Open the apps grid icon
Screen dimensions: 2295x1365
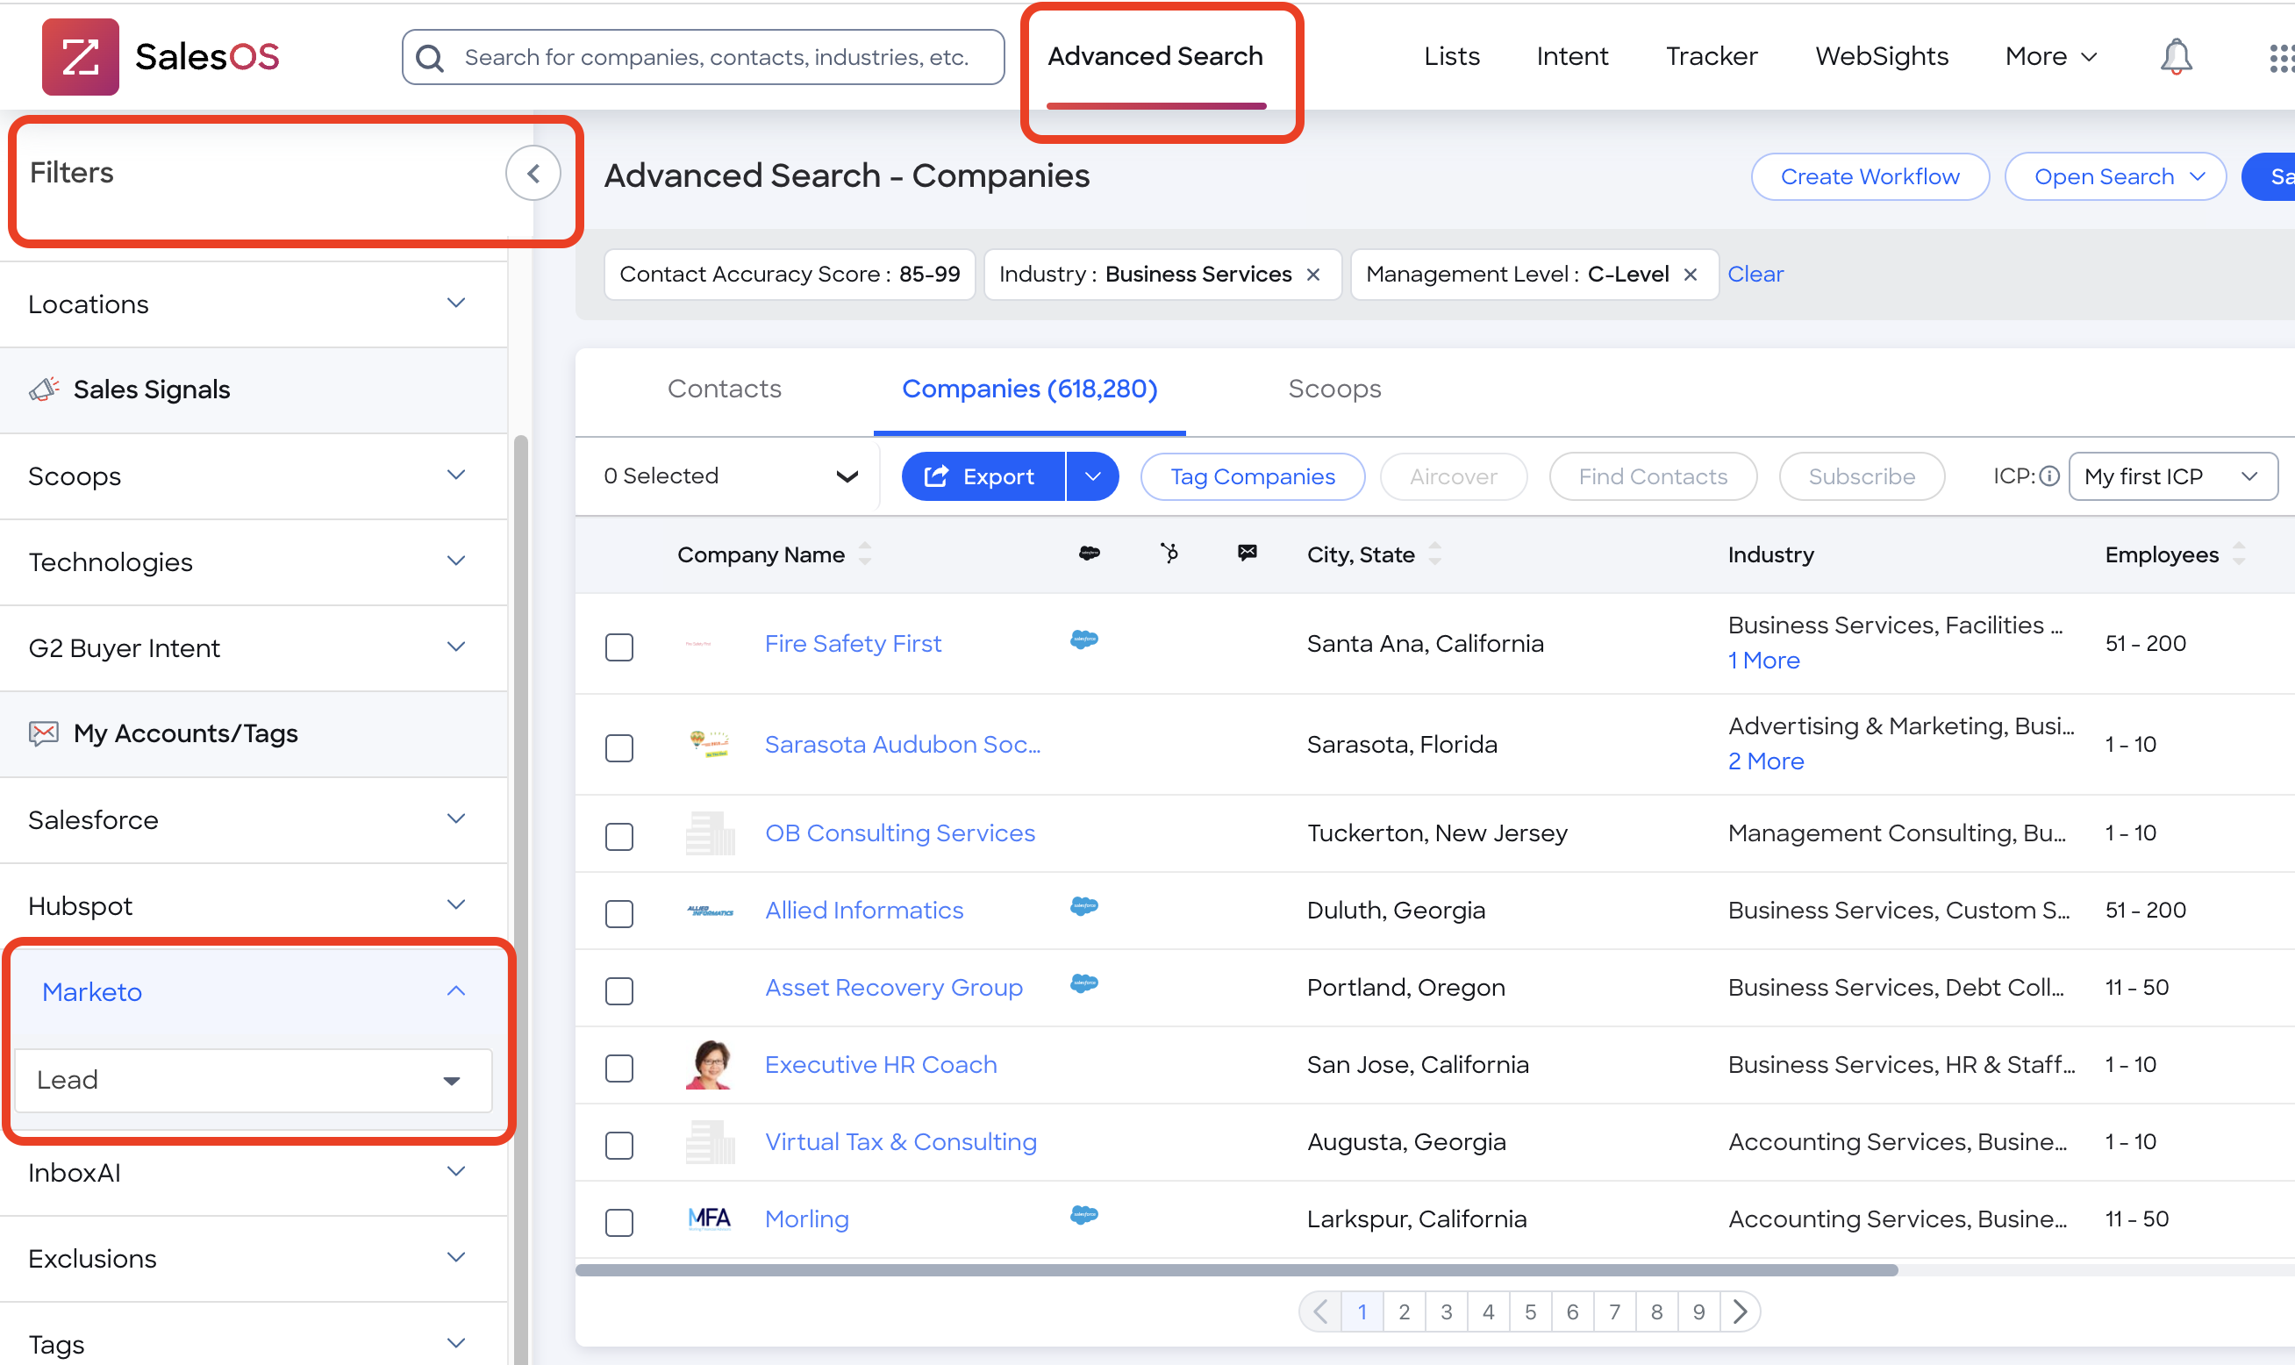tap(2281, 58)
